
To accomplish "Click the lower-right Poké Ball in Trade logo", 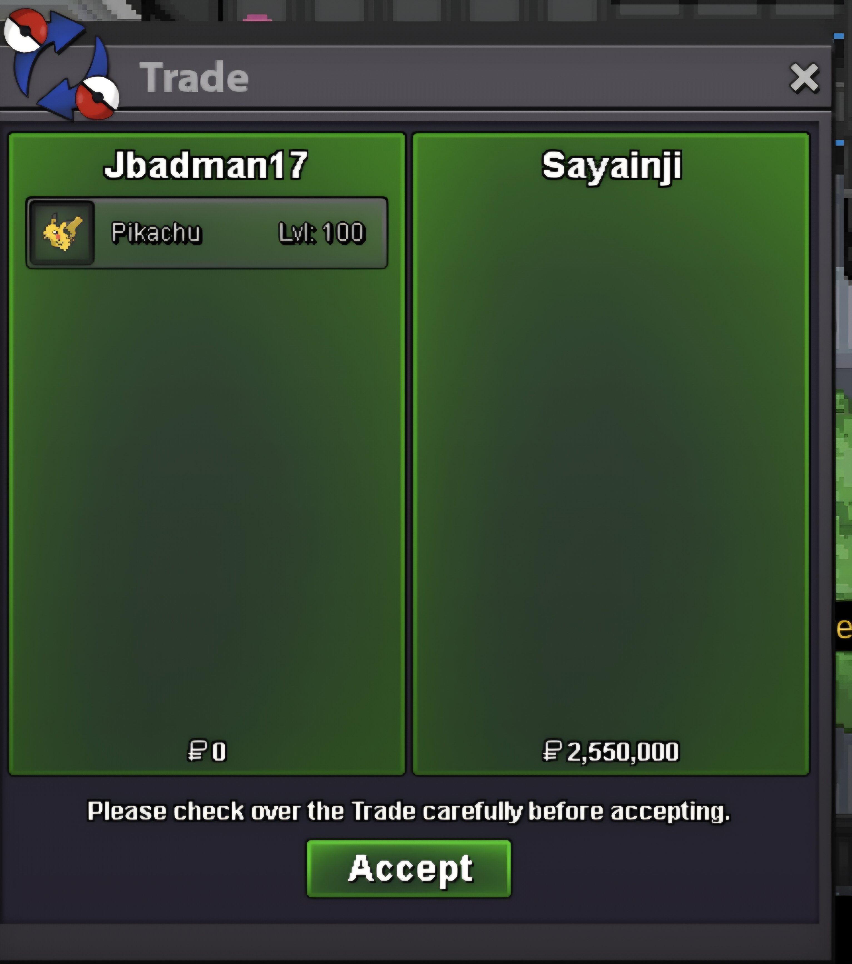I will coord(97,98).
